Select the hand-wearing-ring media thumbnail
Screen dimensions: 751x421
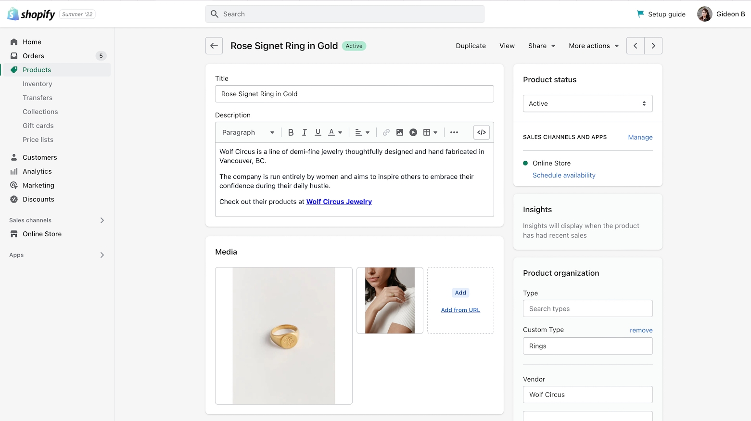pos(390,300)
